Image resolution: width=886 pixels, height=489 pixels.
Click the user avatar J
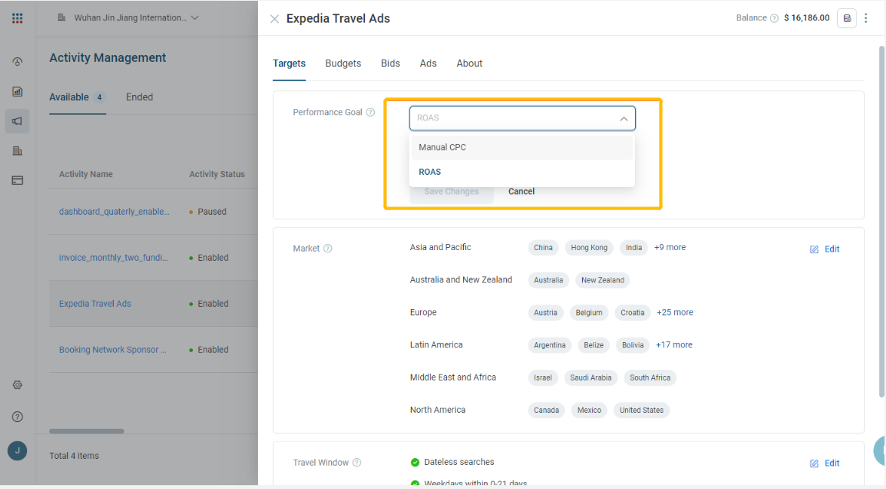click(x=17, y=451)
